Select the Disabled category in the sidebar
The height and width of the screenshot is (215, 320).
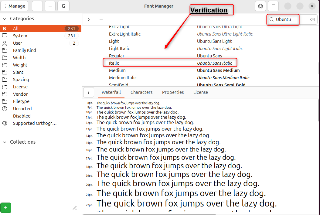click(22, 116)
